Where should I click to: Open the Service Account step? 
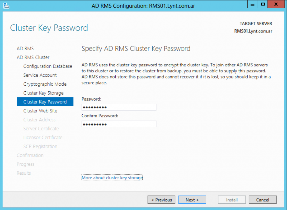40,75
